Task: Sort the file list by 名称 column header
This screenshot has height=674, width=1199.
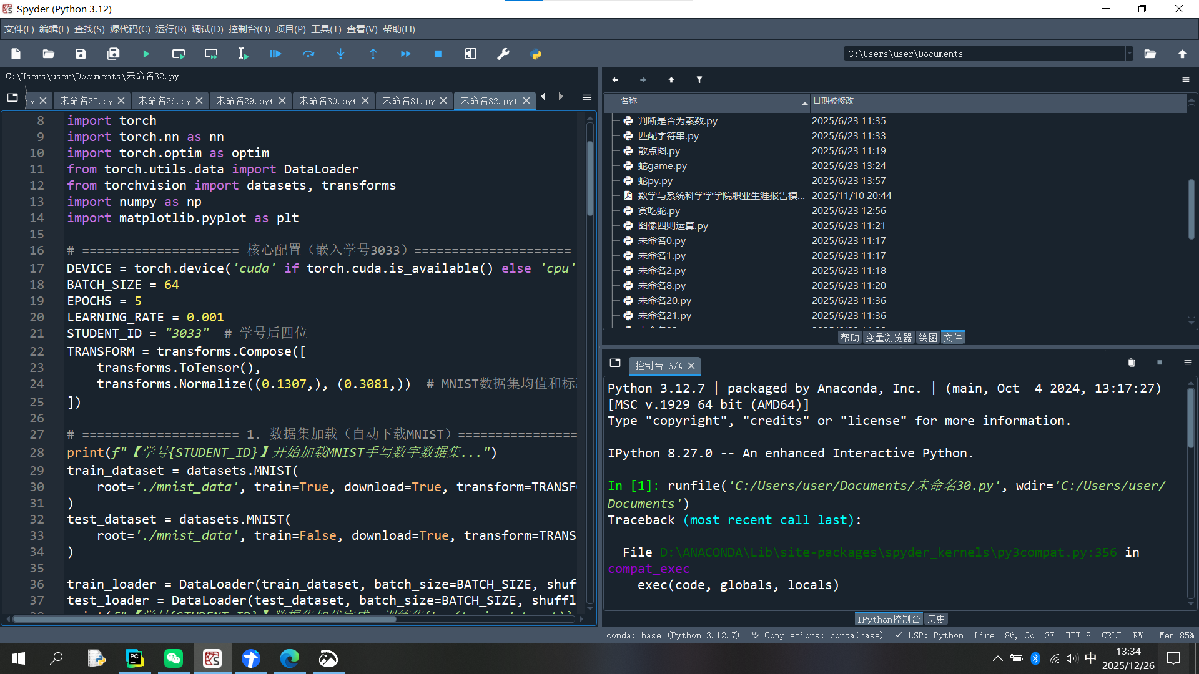Action: point(629,100)
